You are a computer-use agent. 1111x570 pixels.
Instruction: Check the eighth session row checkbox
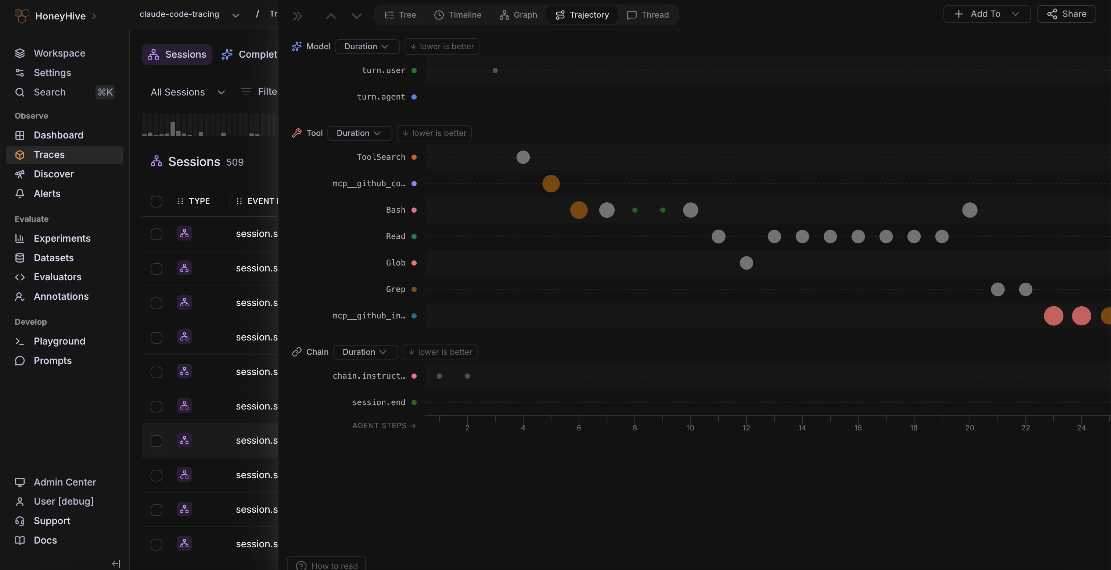157,475
